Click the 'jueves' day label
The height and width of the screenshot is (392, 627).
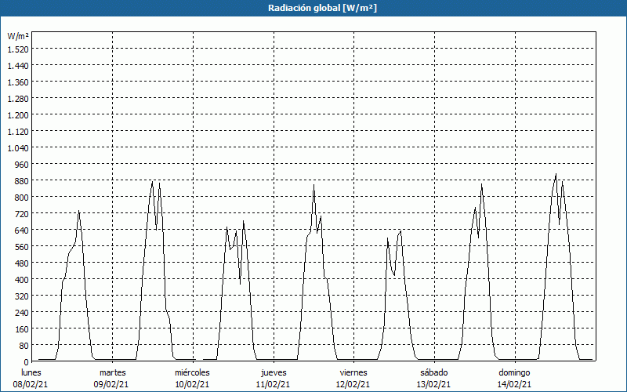click(274, 372)
